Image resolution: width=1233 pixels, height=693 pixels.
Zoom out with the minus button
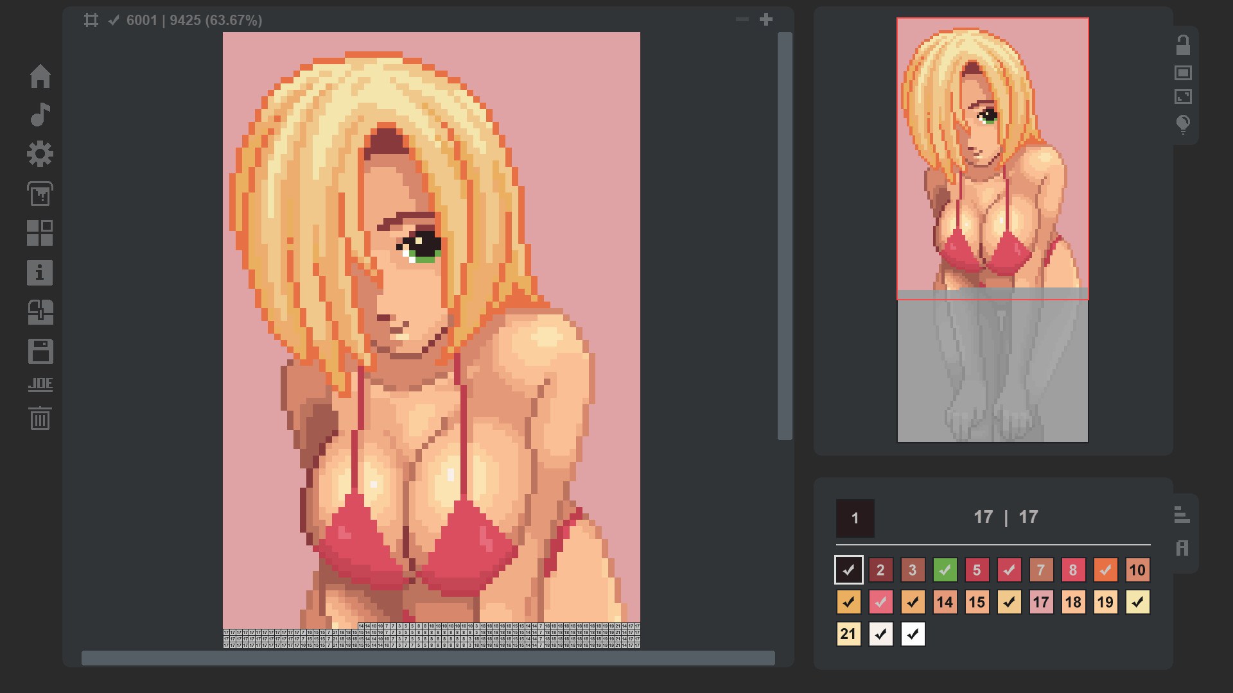[742, 20]
